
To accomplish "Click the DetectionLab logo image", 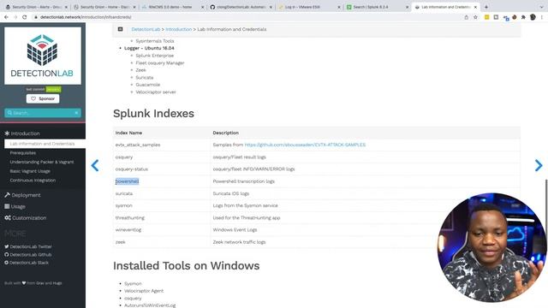I will point(43,56).
